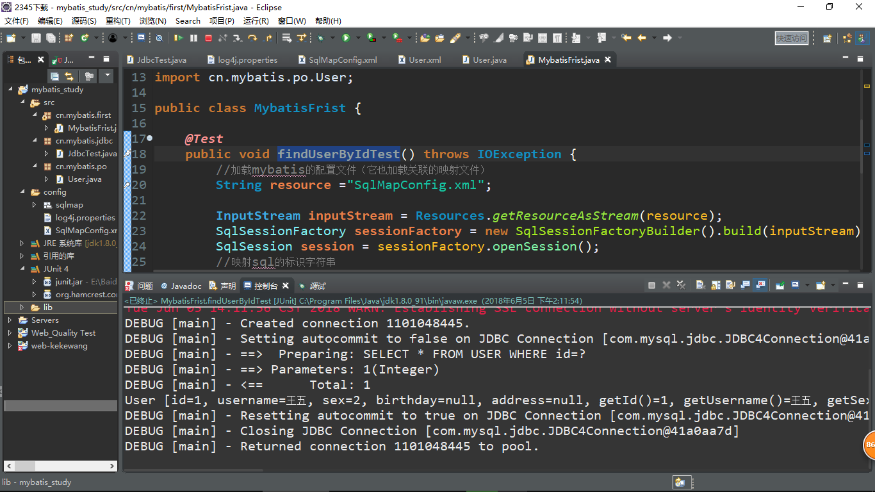Switch to the Javadoc view tab
The image size is (875, 492).
click(181, 286)
